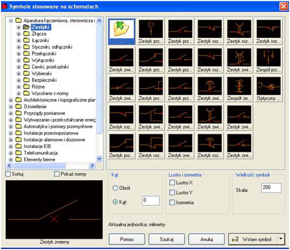The width and height of the screenshot is (290, 250).
Task: Click the Bezpieczniki folder icon
Action: pyautogui.click(x=26, y=80)
